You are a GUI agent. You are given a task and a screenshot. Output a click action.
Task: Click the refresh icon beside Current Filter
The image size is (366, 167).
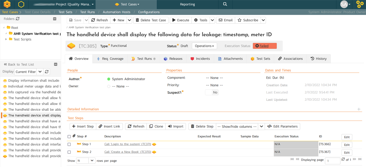click(46, 72)
